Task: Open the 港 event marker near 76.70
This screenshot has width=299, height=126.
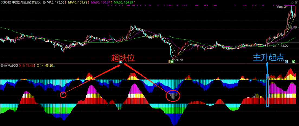Action: tap(172, 62)
